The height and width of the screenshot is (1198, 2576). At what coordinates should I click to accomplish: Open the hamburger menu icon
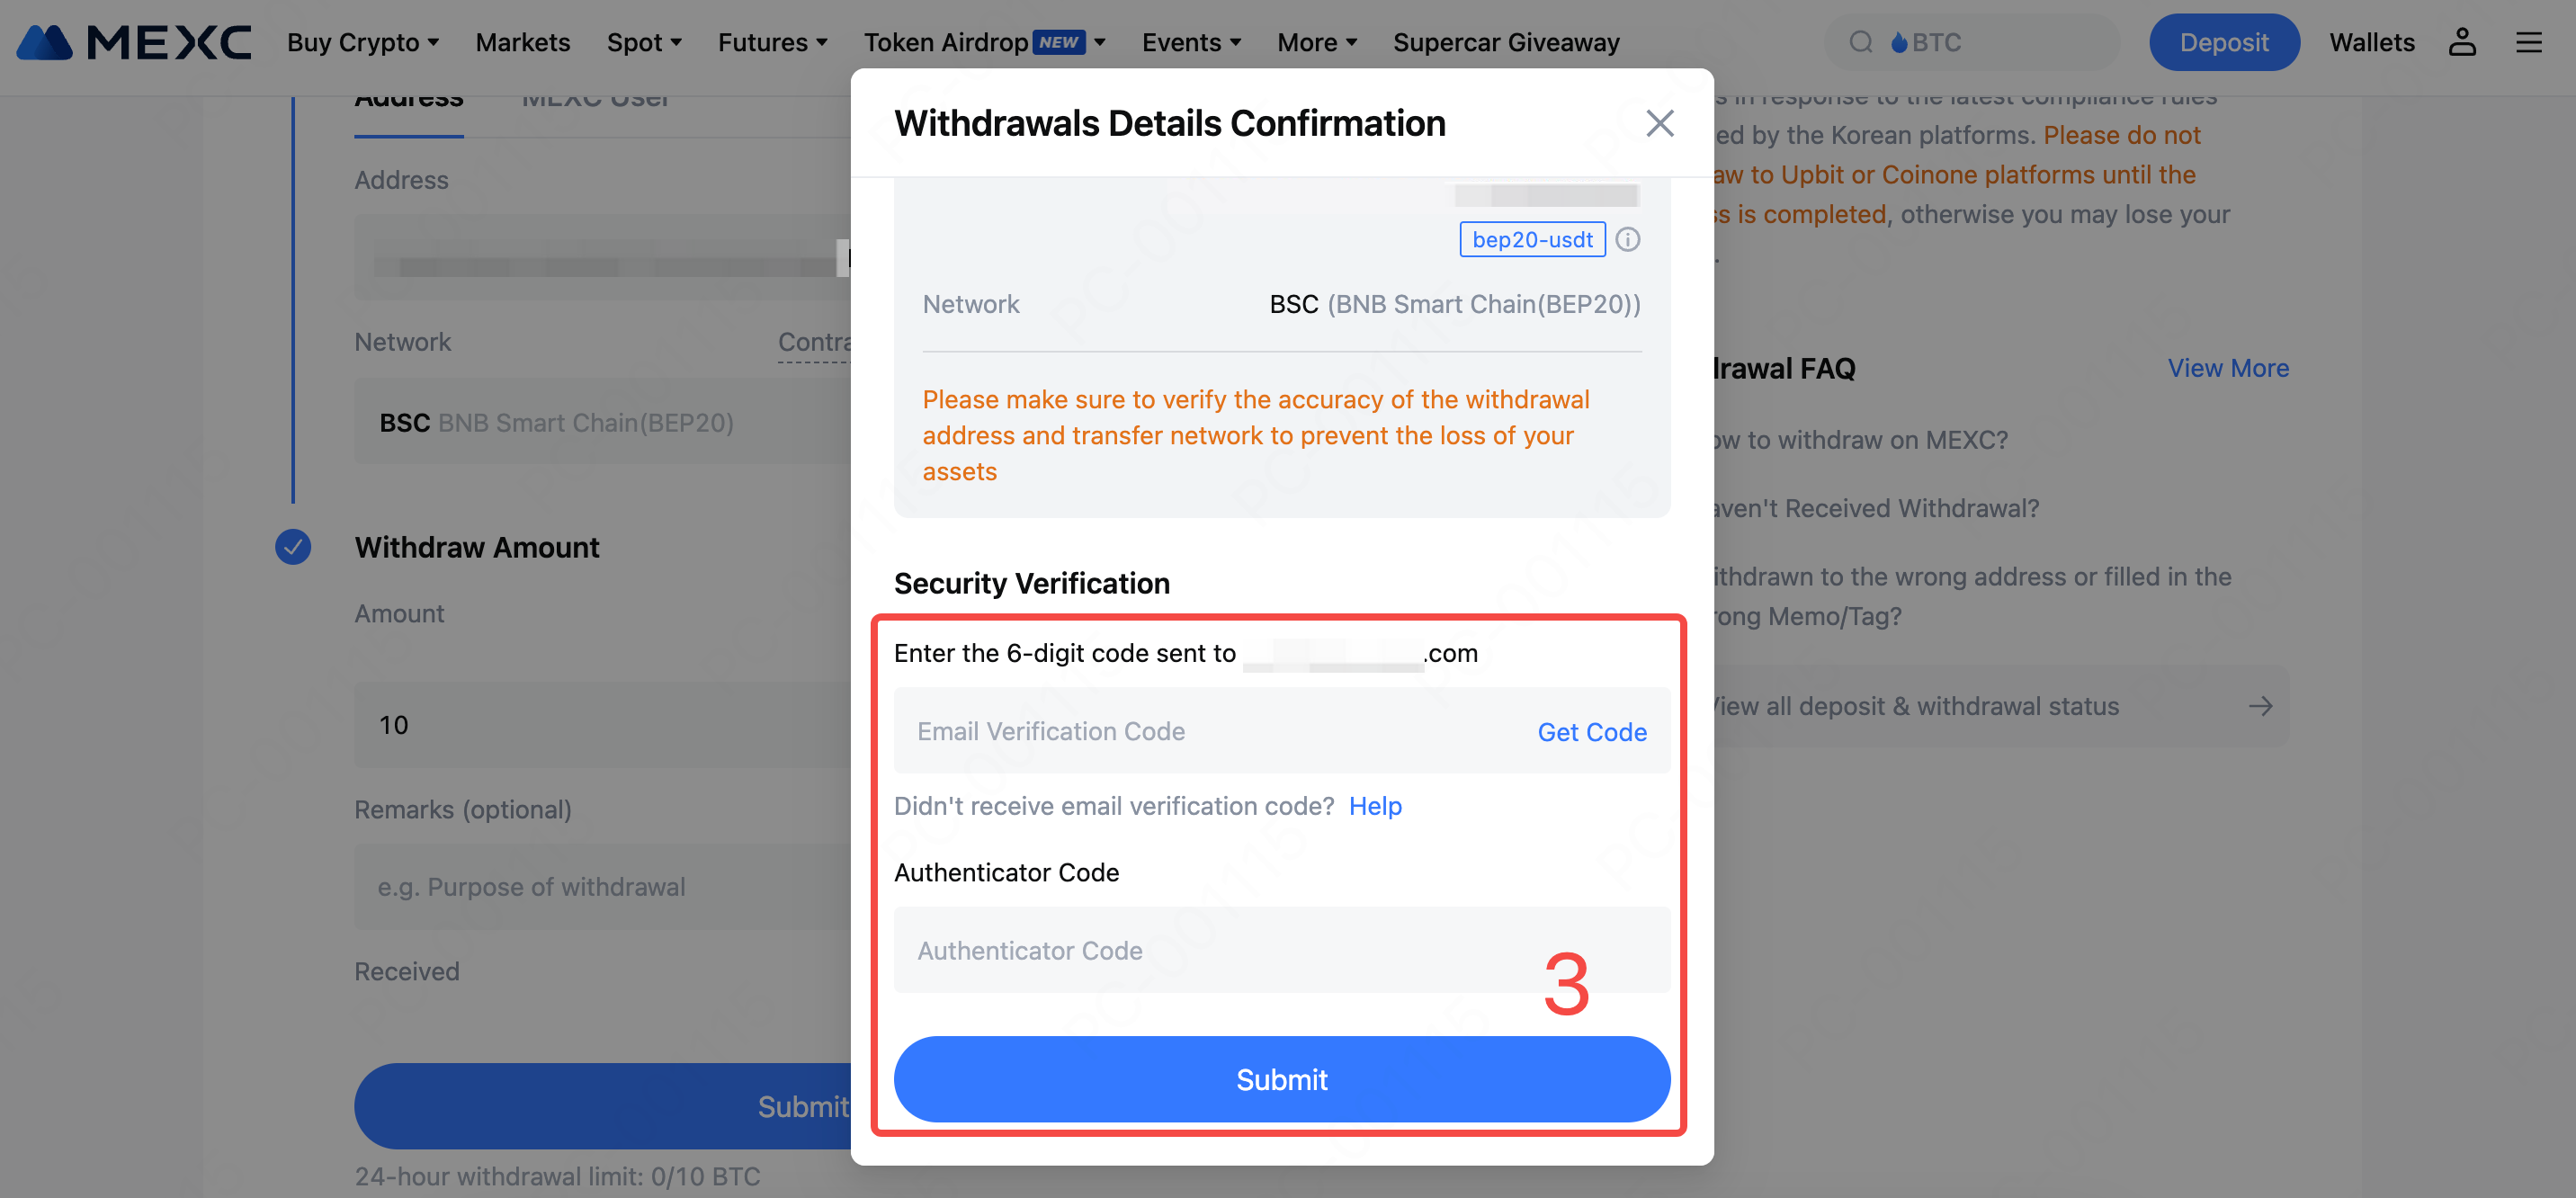tap(2528, 42)
